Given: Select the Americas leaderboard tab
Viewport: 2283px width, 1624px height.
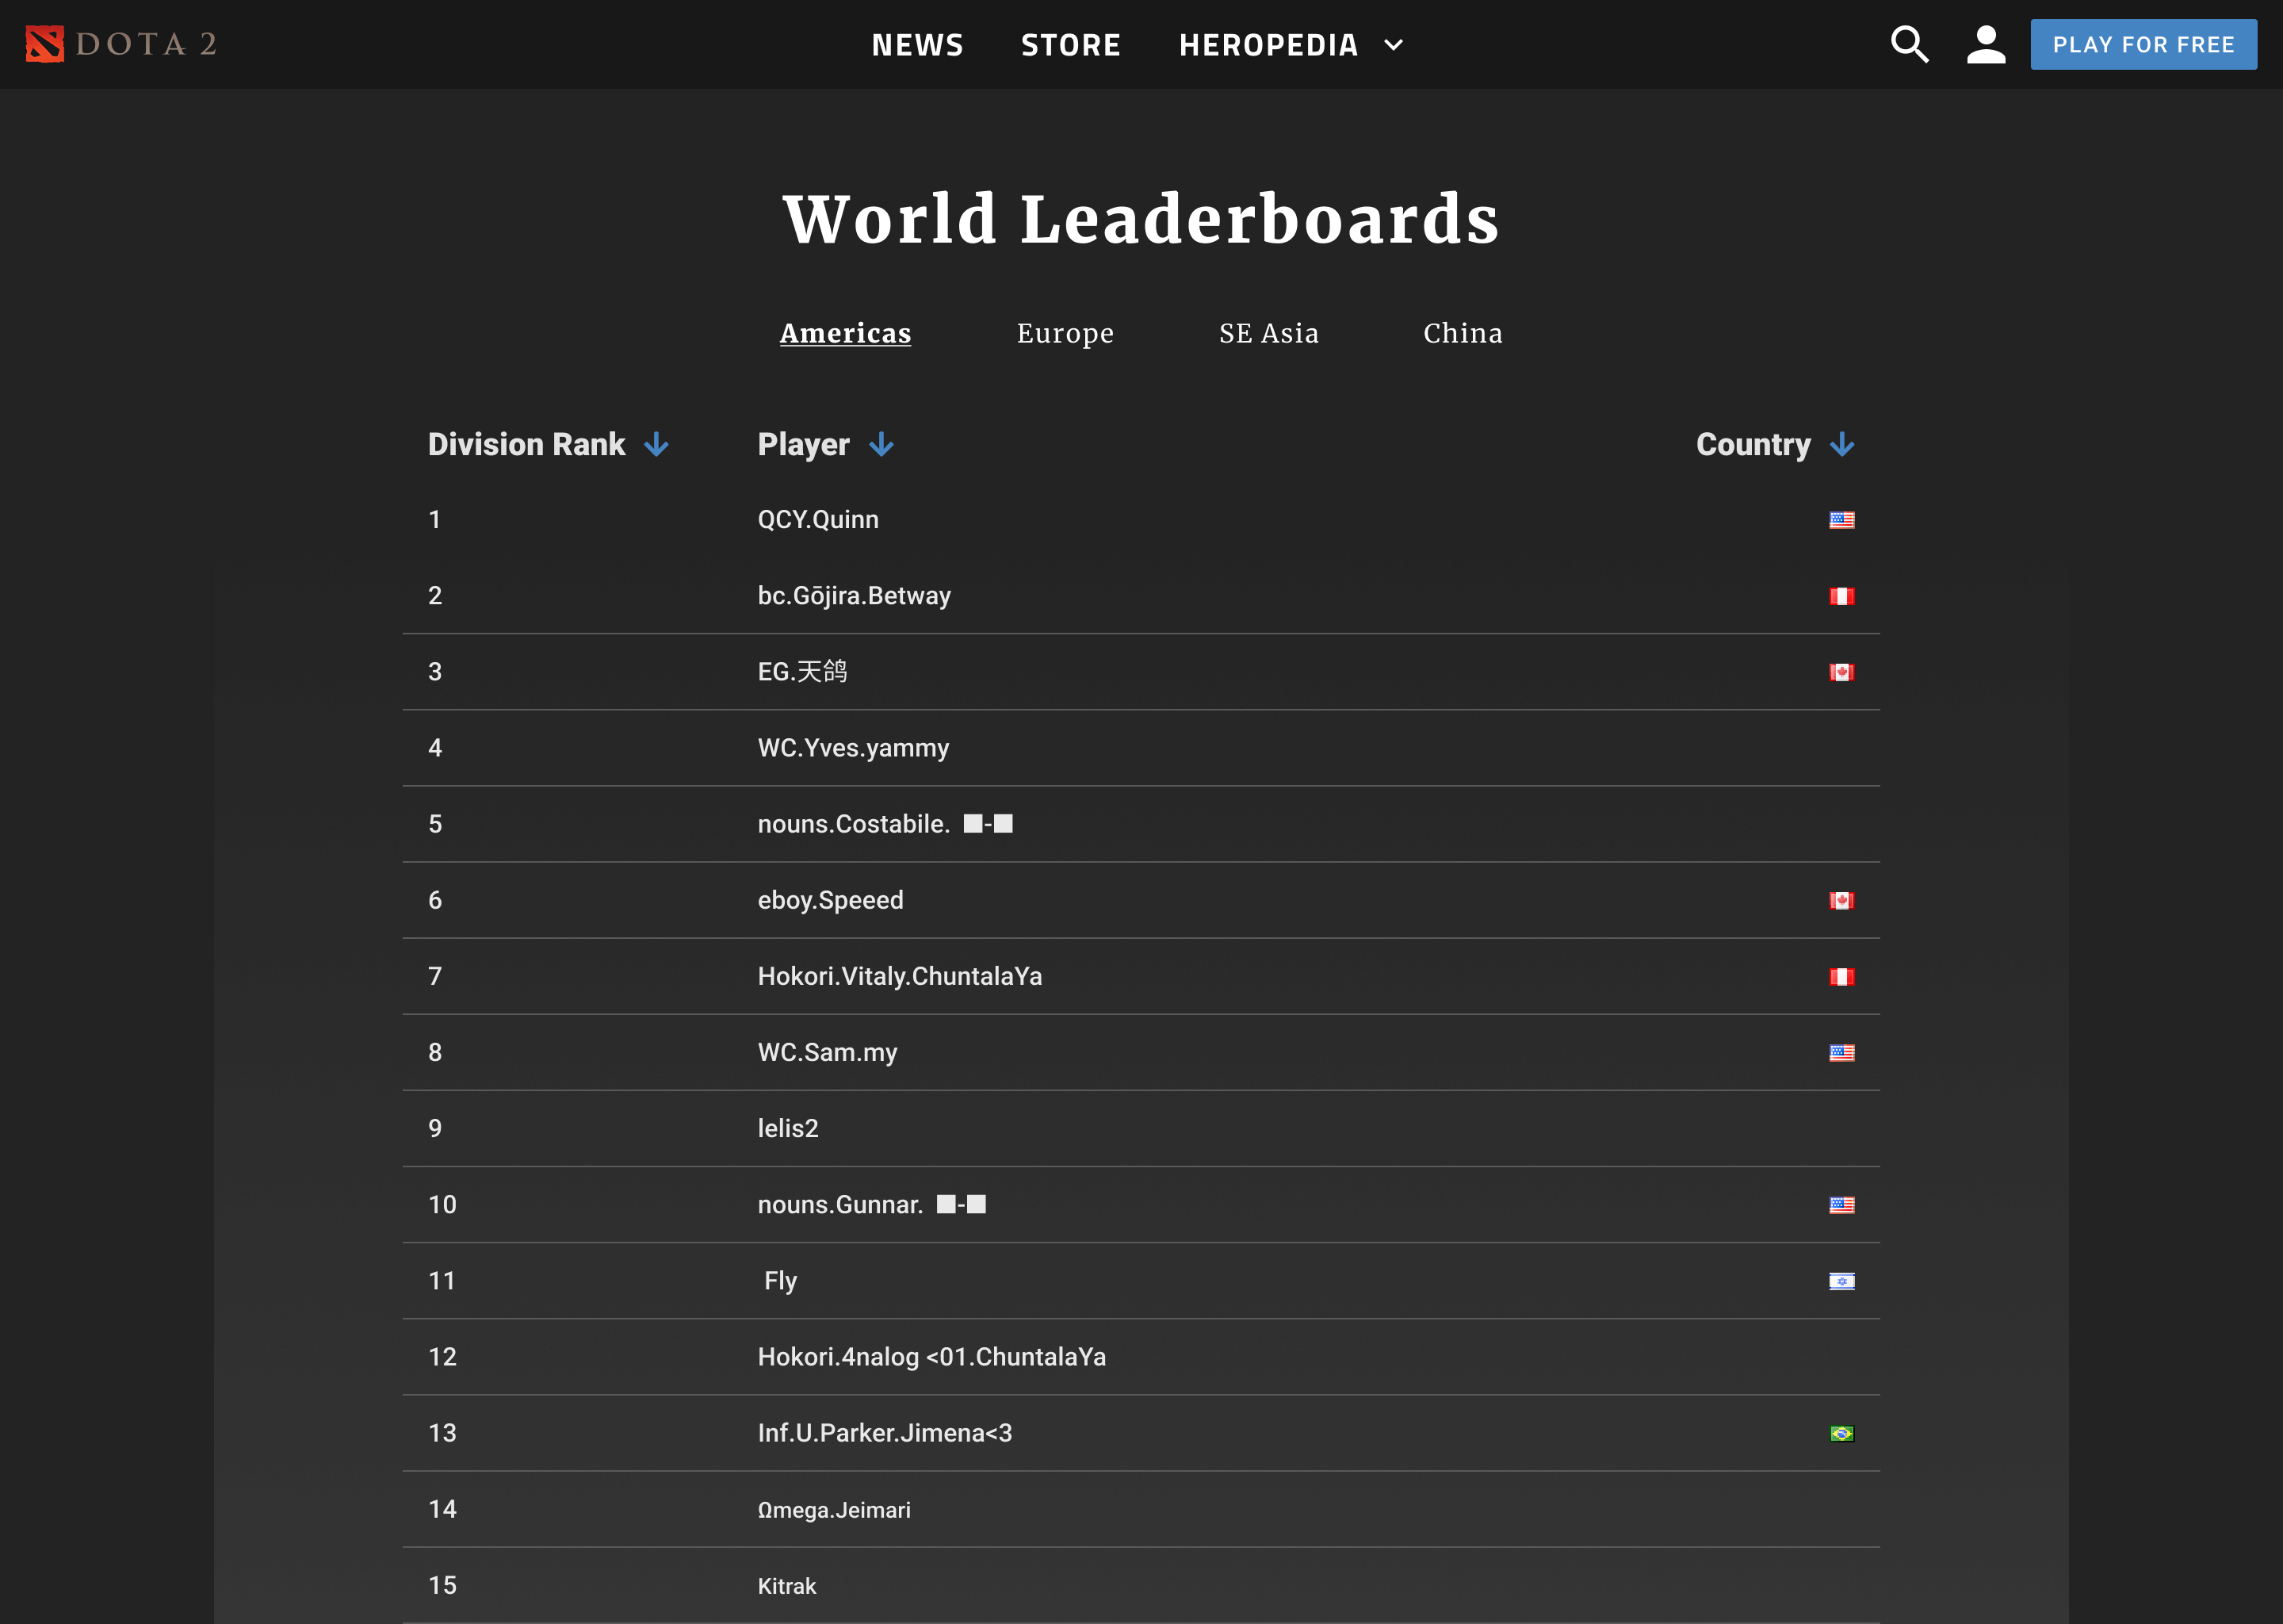Looking at the screenshot, I should coord(844,333).
